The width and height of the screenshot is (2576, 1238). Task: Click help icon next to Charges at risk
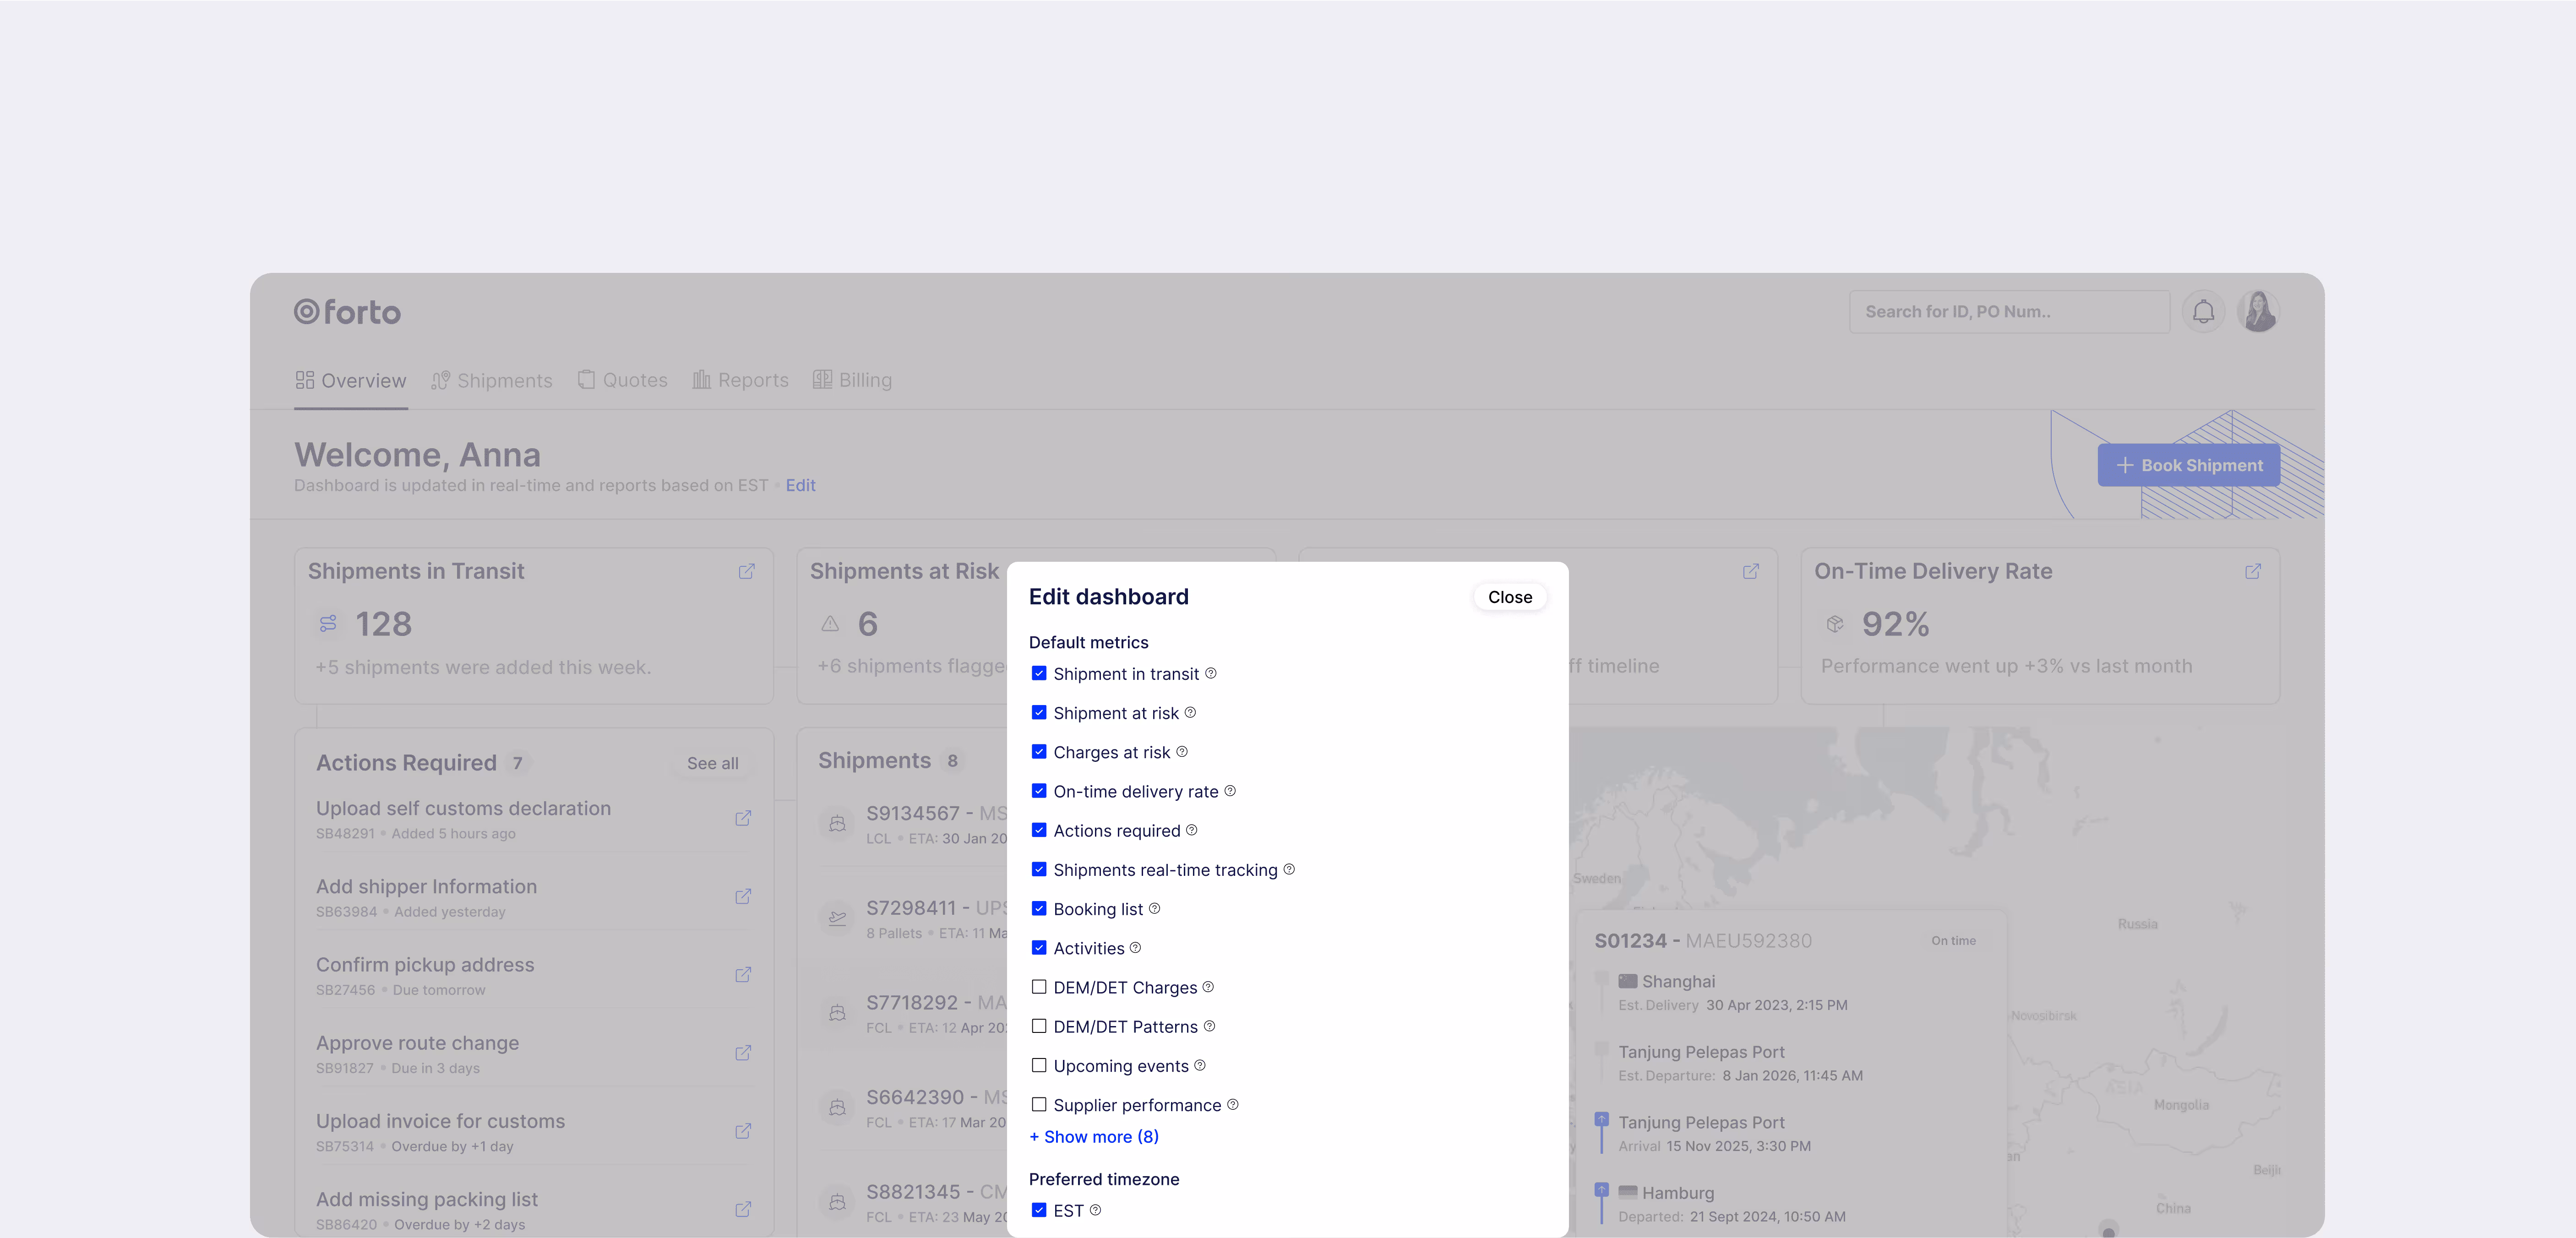(x=1182, y=751)
